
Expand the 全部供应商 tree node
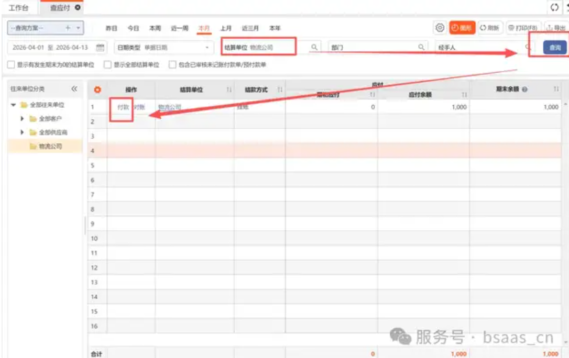(x=22, y=132)
